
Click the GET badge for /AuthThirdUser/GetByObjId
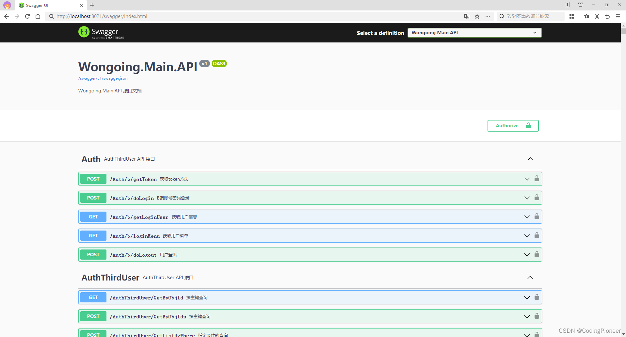point(93,297)
